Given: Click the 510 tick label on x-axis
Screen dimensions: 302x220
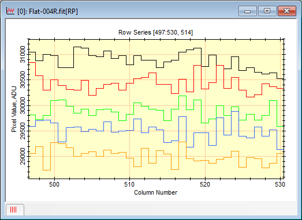Looking at the screenshot, I should 129,184.
